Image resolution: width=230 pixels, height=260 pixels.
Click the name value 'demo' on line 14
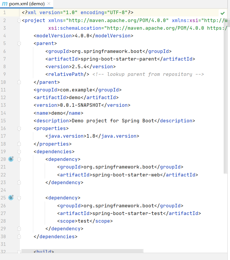click(x=57, y=113)
